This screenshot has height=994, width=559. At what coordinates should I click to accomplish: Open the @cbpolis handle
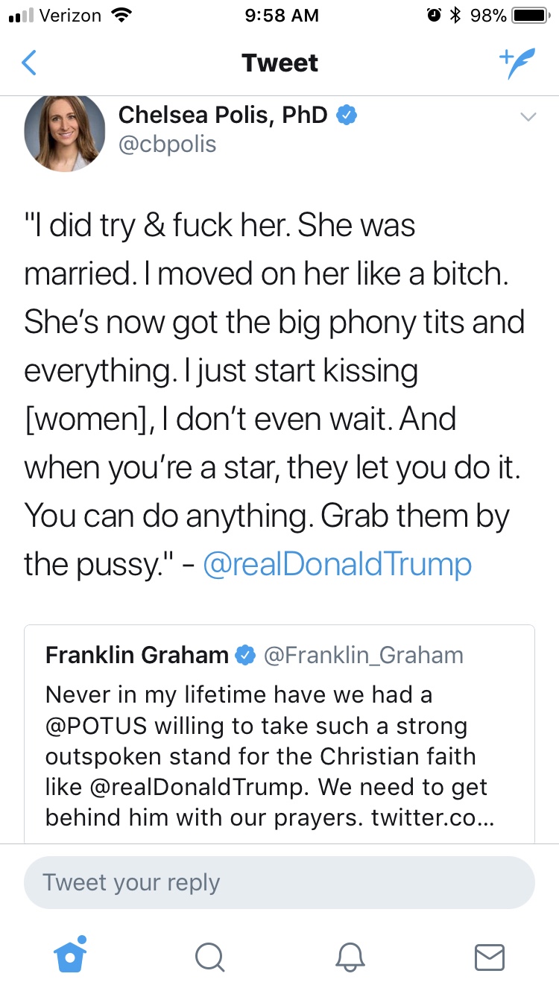(x=167, y=143)
